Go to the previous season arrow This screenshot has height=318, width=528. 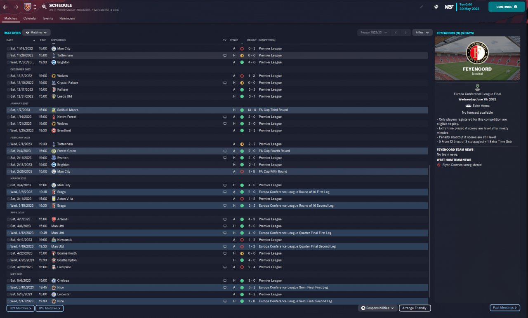(x=396, y=33)
